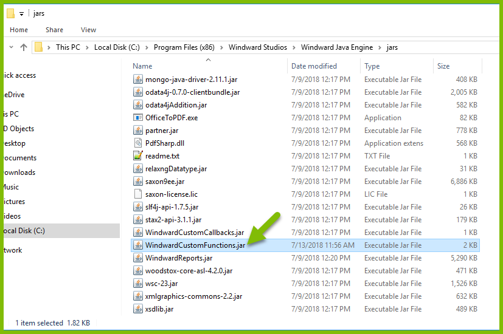The width and height of the screenshot is (503, 334).
Task: Click the xsdlib.jar file icon
Action: (138, 308)
